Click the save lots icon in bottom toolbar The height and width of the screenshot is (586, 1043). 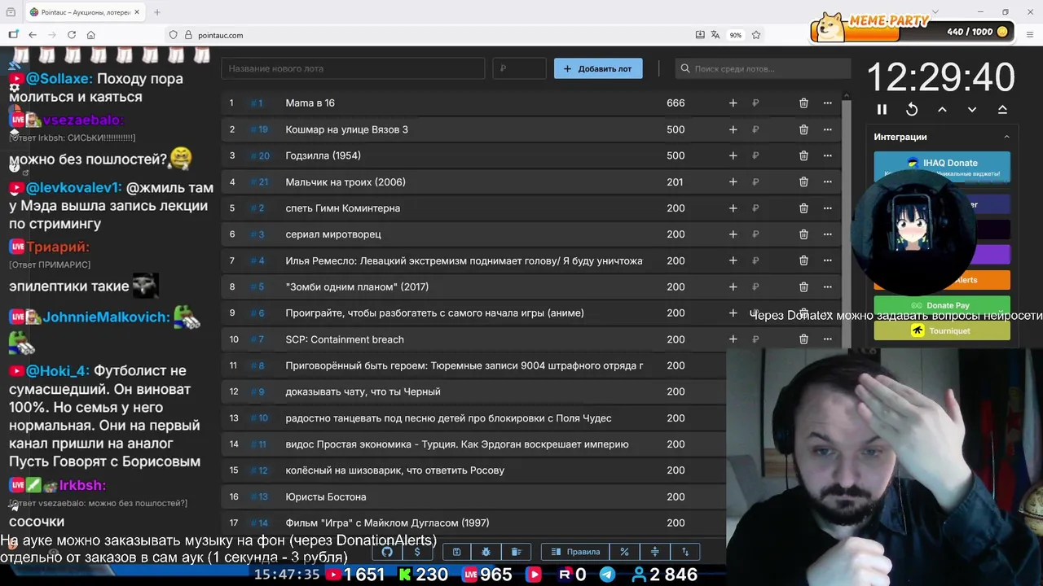point(456,552)
